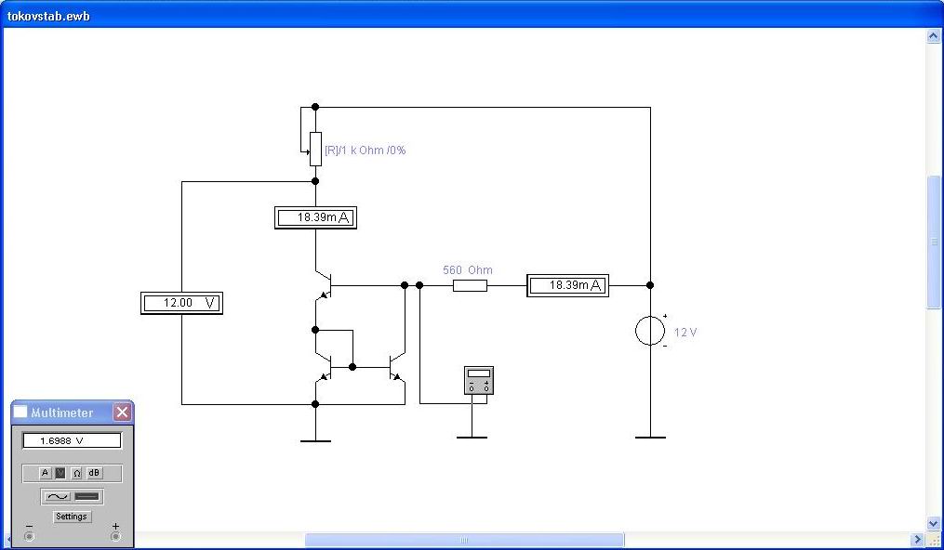Switch multimeter to ammeter mode (A)
The height and width of the screenshot is (550, 944).
pos(45,473)
